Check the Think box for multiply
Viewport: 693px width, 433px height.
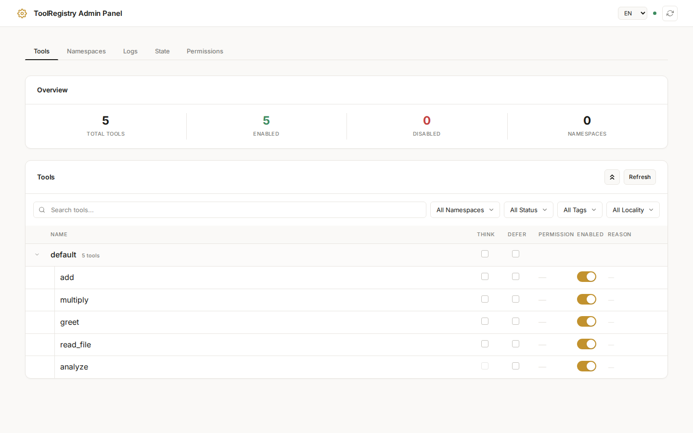(x=485, y=299)
